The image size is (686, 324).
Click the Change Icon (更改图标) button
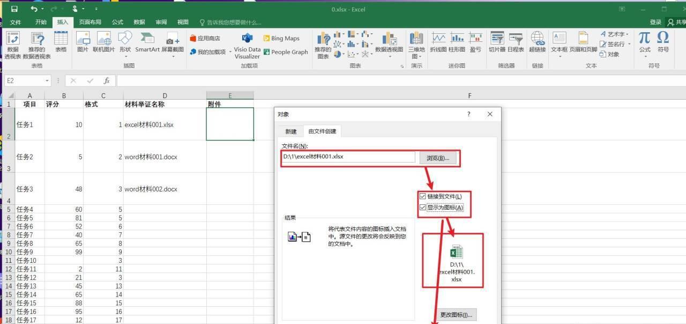(x=456, y=314)
